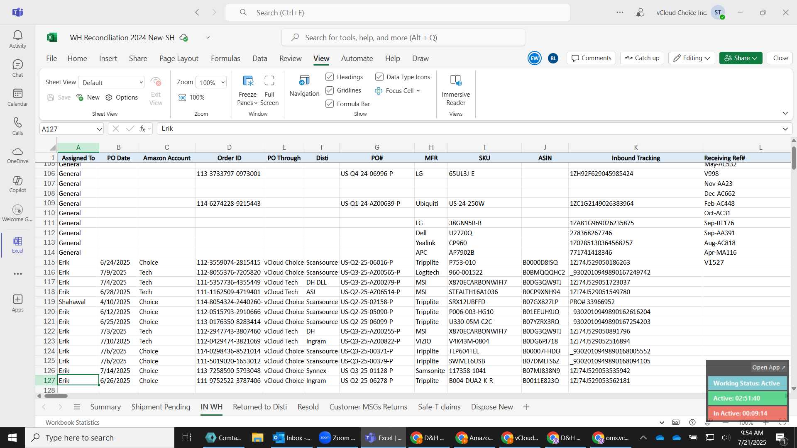
Task: Open Apps in Teams sidebar
Action: (17, 303)
